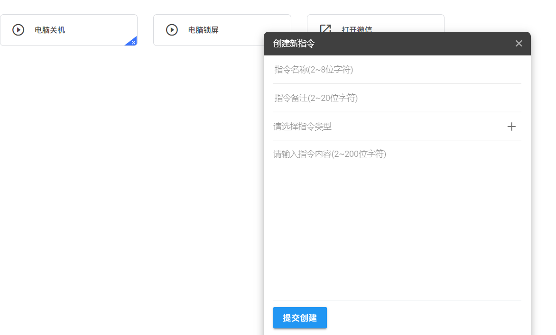Close the 创建新指令 dialog with the X
The image size is (556, 335).
click(519, 44)
